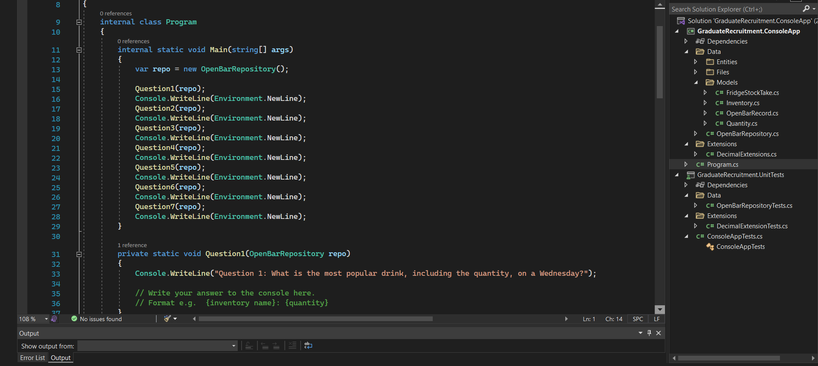The width and height of the screenshot is (818, 366).
Task: Select the OpenBarRecord.cs file icon
Action: 719,113
